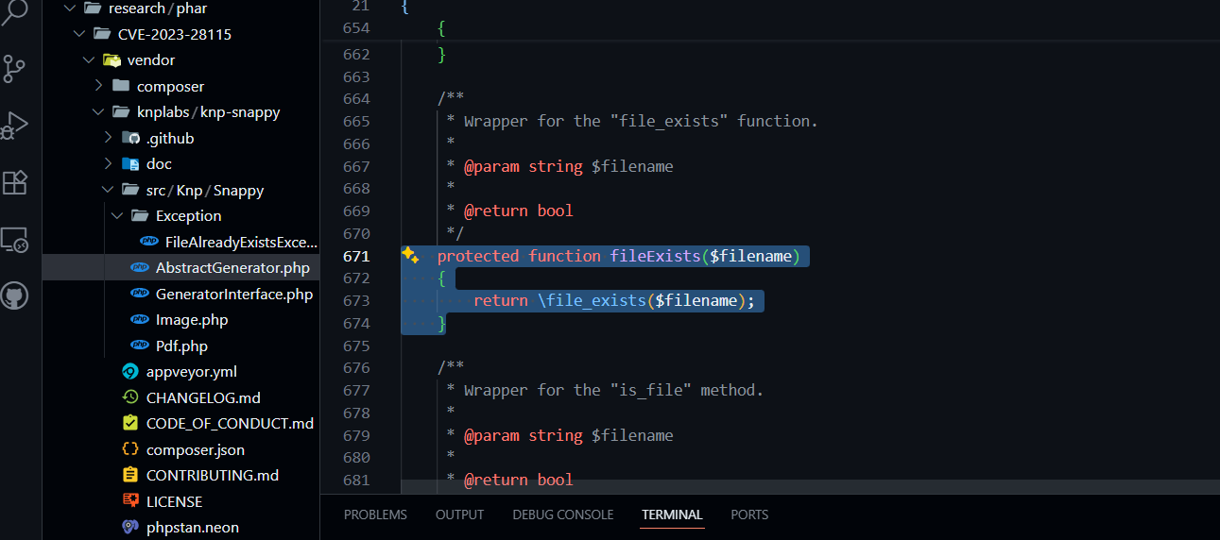Image resolution: width=1220 pixels, height=540 pixels.
Task: Open the Extensions view
Action: pos(15,182)
